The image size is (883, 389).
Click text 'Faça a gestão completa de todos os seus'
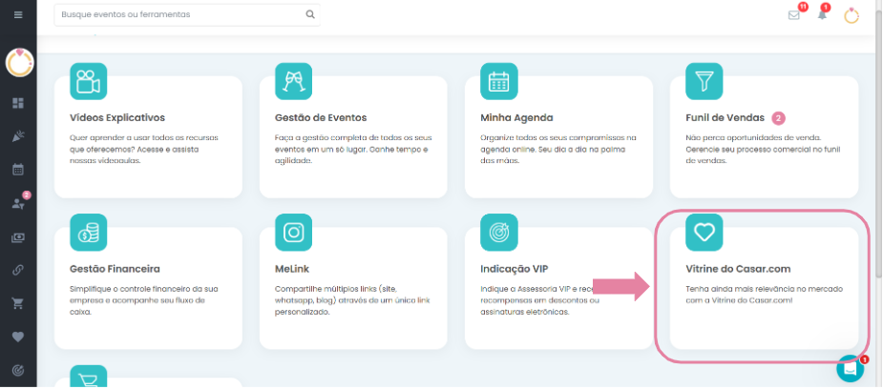coord(353,137)
